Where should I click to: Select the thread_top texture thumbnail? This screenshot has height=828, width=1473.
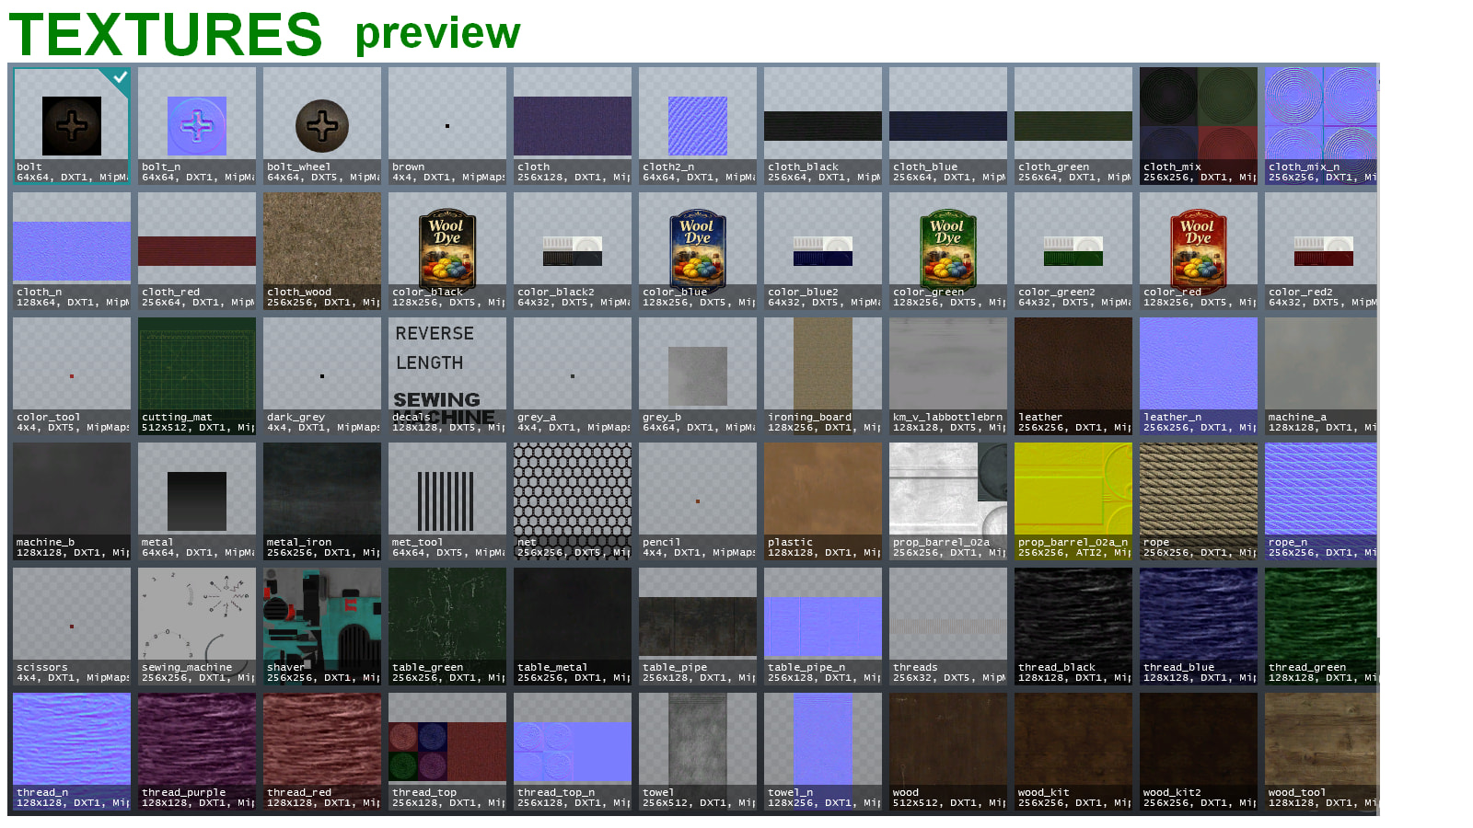click(447, 752)
